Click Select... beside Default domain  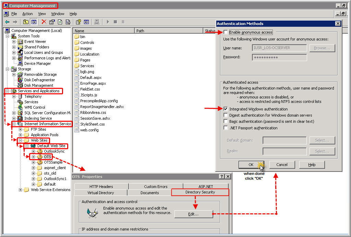pos(322,141)
